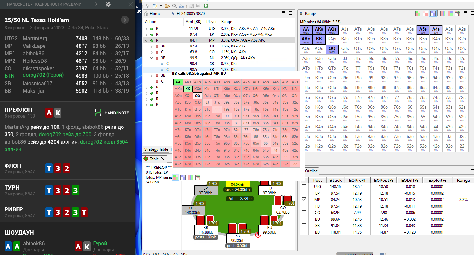Close the Table tab
The height and width of the screenshot is (255, 474).
163,159
